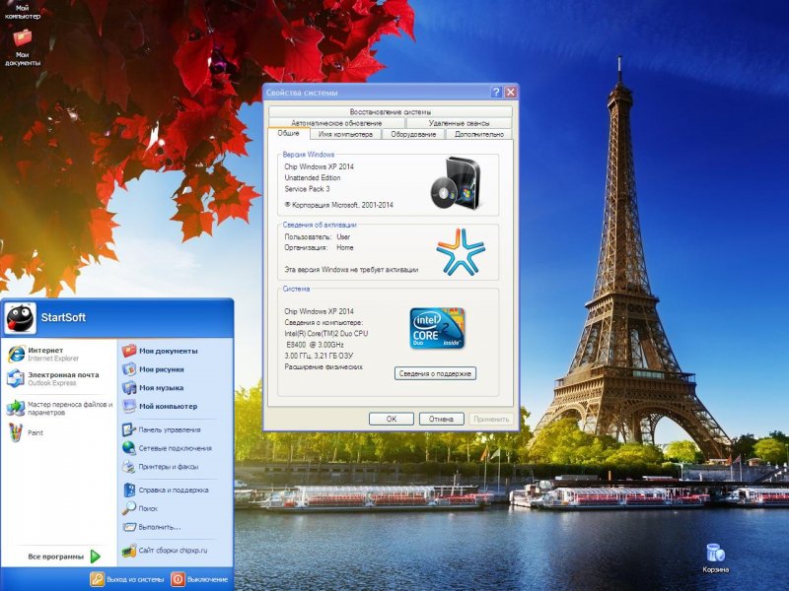This screenshot has height=591, width=789.
Task: Click the 'Service Pack 3' text
Action: tap(307, 189)
